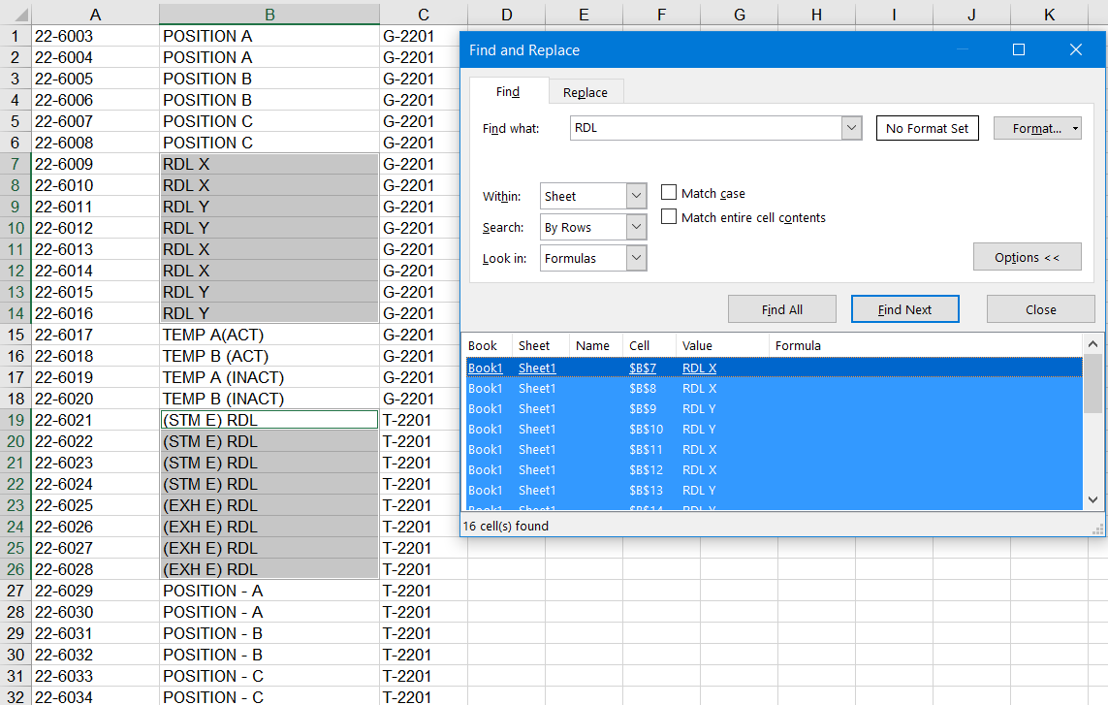Sort results by the Sheet column header
The image size is (1108, 705).
[x=541, y=346]
